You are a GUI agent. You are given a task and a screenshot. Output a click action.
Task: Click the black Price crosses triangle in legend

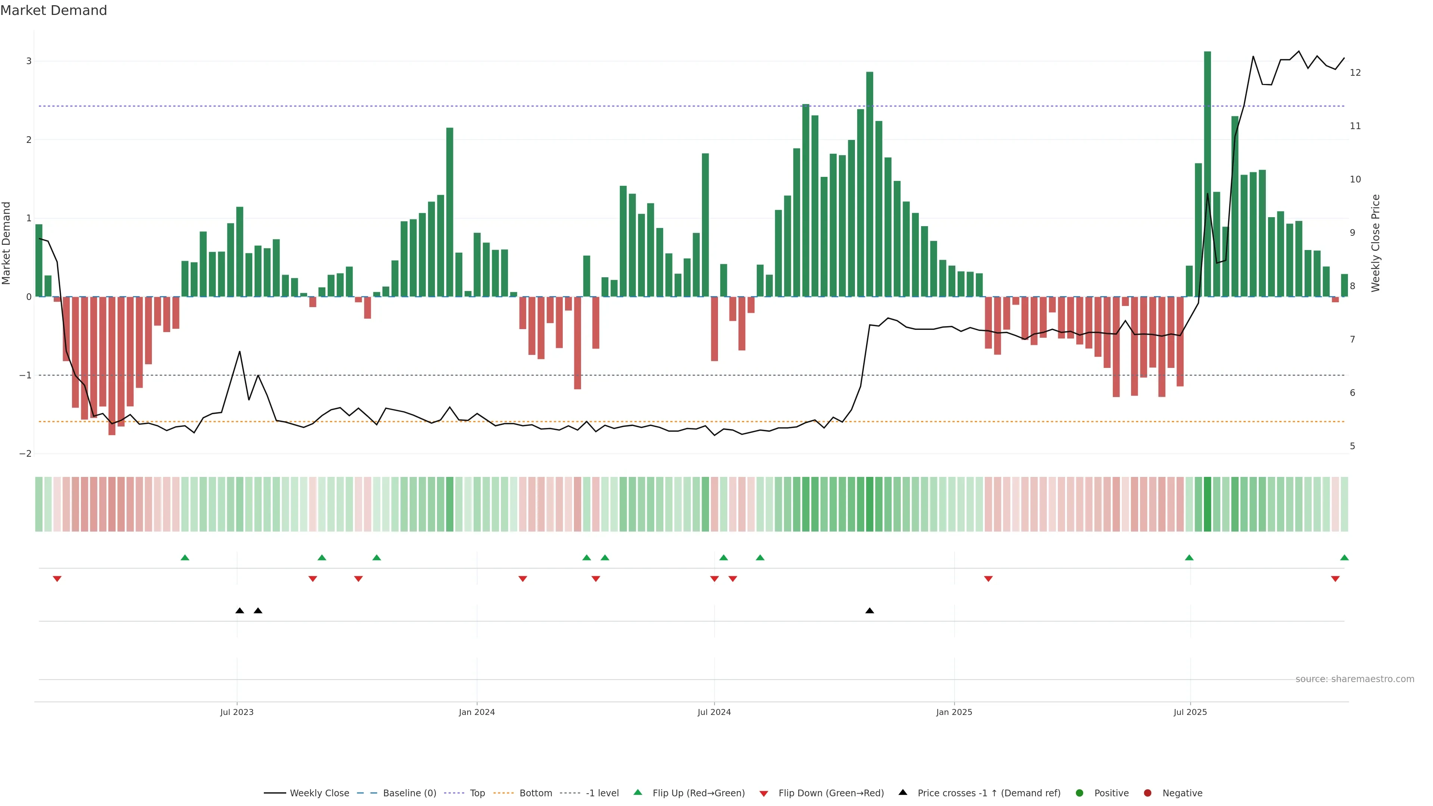click(x=903, y=792)
